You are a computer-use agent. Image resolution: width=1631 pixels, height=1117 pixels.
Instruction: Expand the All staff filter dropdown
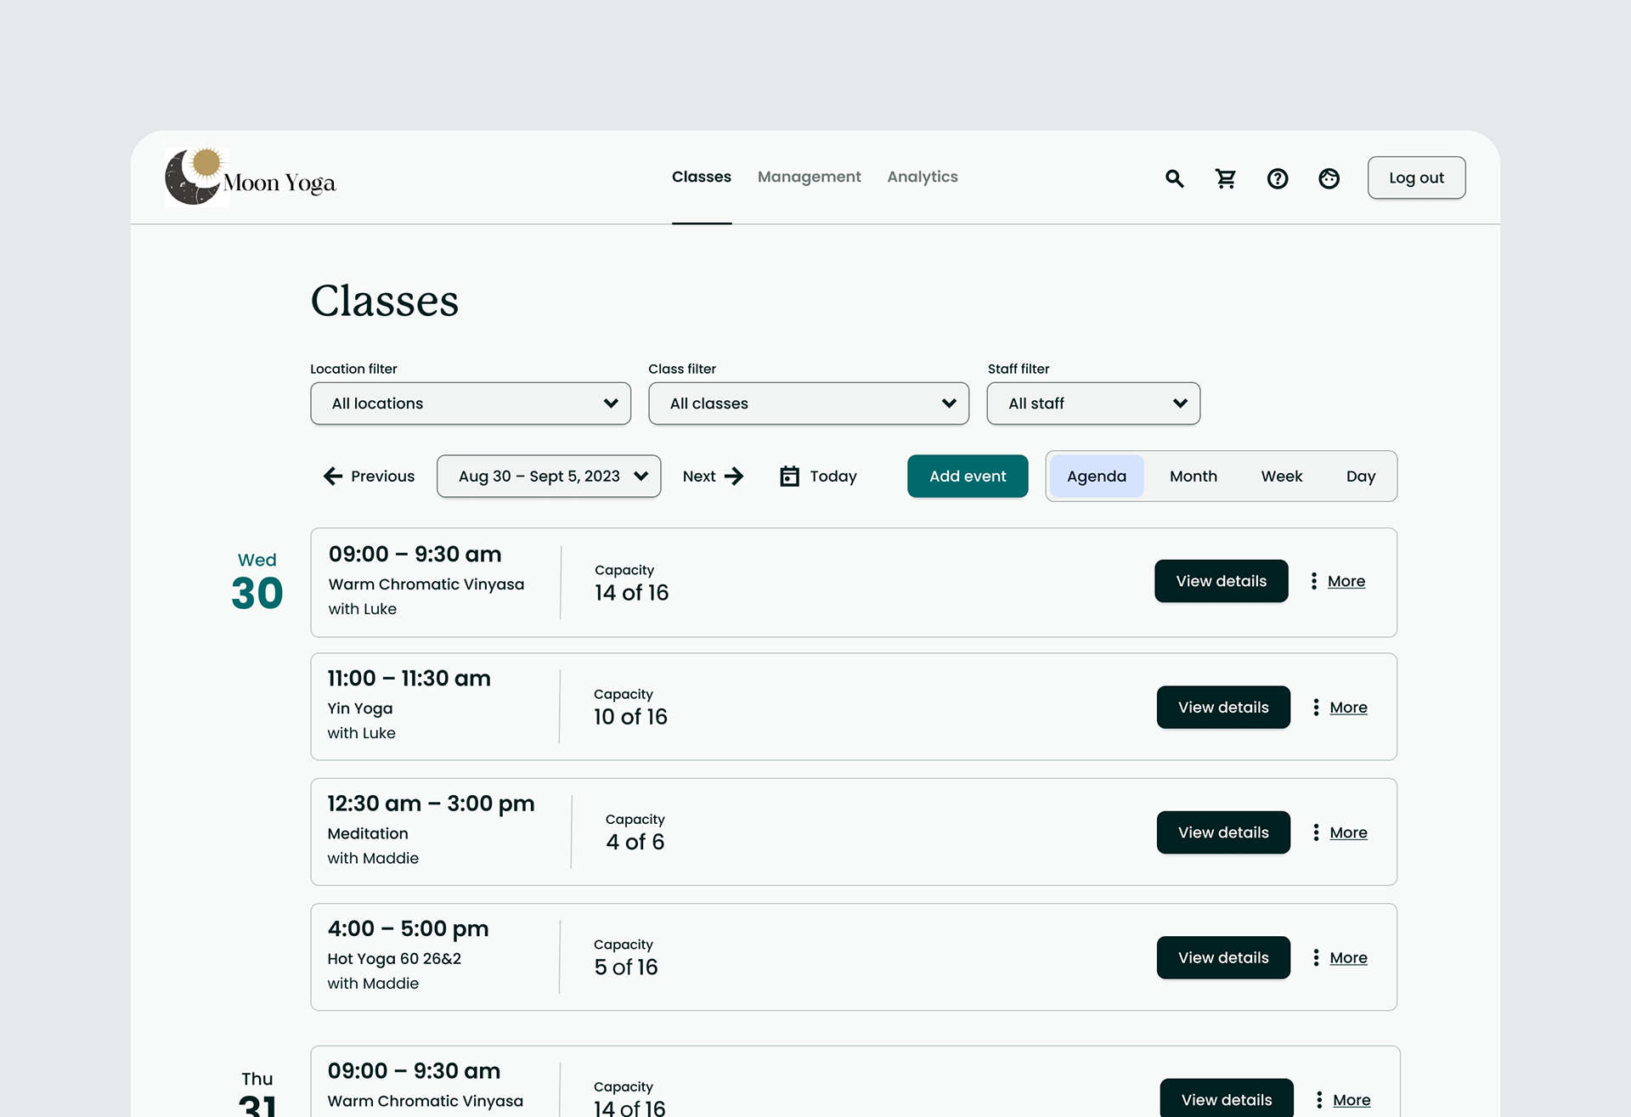coord(1092,403)
